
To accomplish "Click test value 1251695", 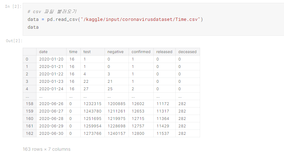I will 92,119.
